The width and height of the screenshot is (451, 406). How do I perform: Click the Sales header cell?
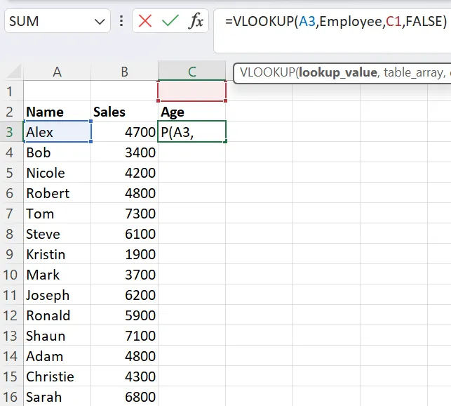[124, 112]
